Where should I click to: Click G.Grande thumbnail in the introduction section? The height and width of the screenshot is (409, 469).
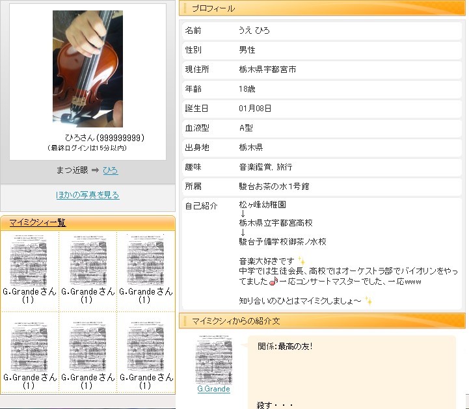[213, 360]
